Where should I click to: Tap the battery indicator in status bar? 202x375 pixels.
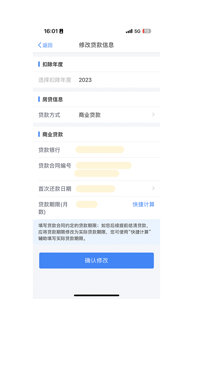147,31
